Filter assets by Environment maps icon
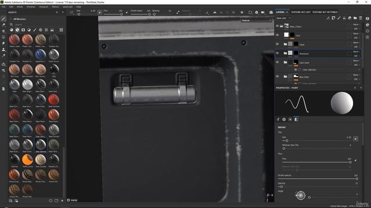The height and width of the screenshot is (208, 371). tap(52, 30)
